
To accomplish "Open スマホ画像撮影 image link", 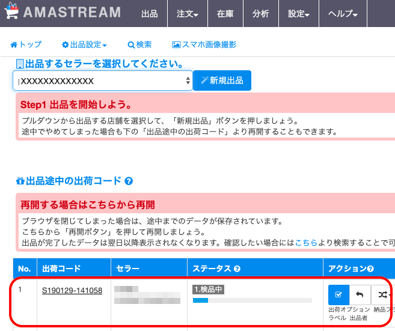I will pyautogui.click(x=204, y=45).
